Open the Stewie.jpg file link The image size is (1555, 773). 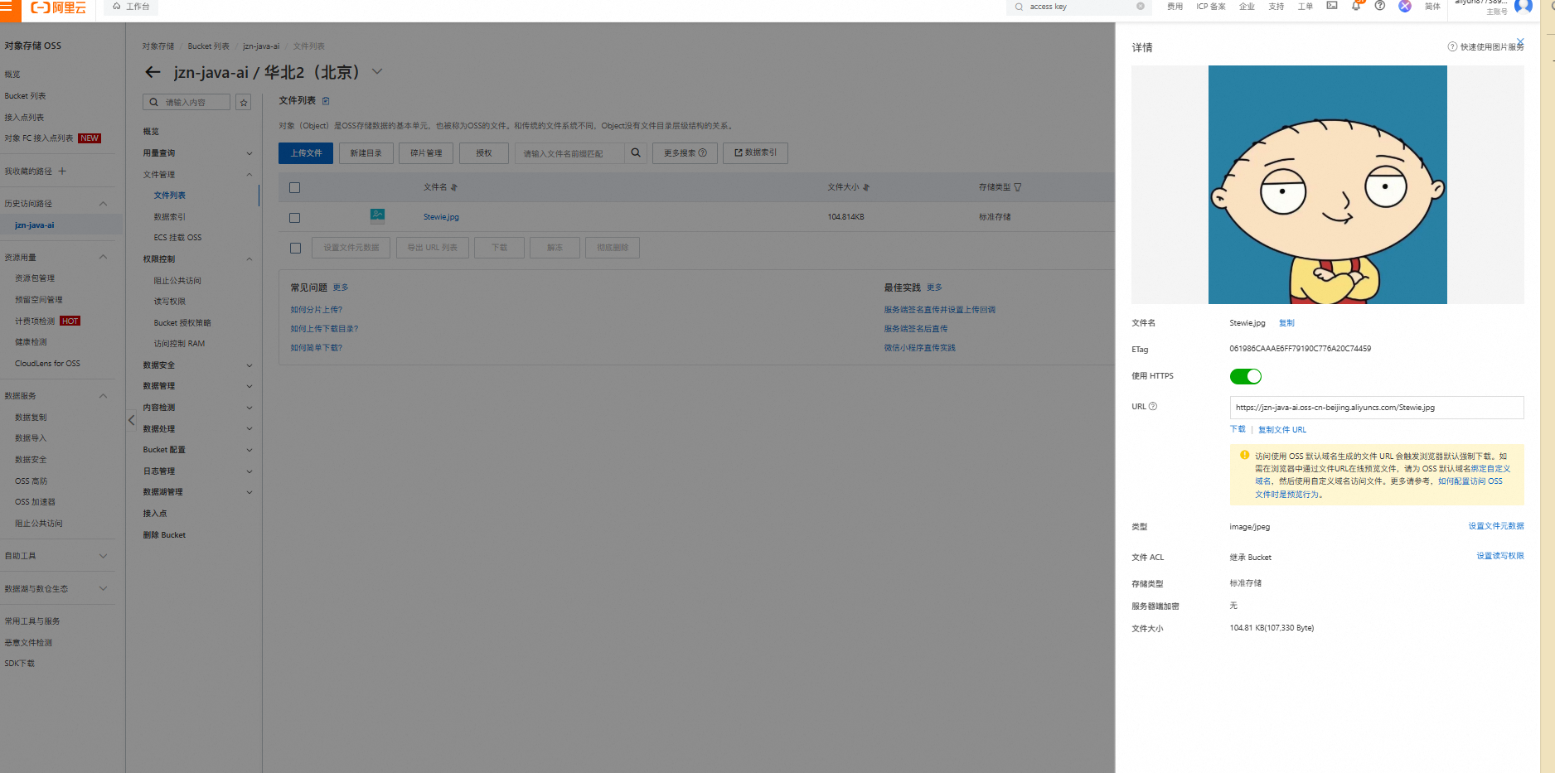441,217
